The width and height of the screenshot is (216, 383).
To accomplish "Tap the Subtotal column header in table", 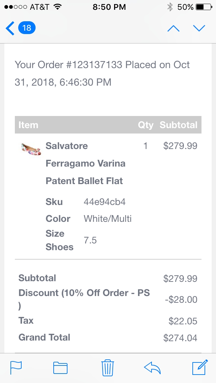I will 179,125.
